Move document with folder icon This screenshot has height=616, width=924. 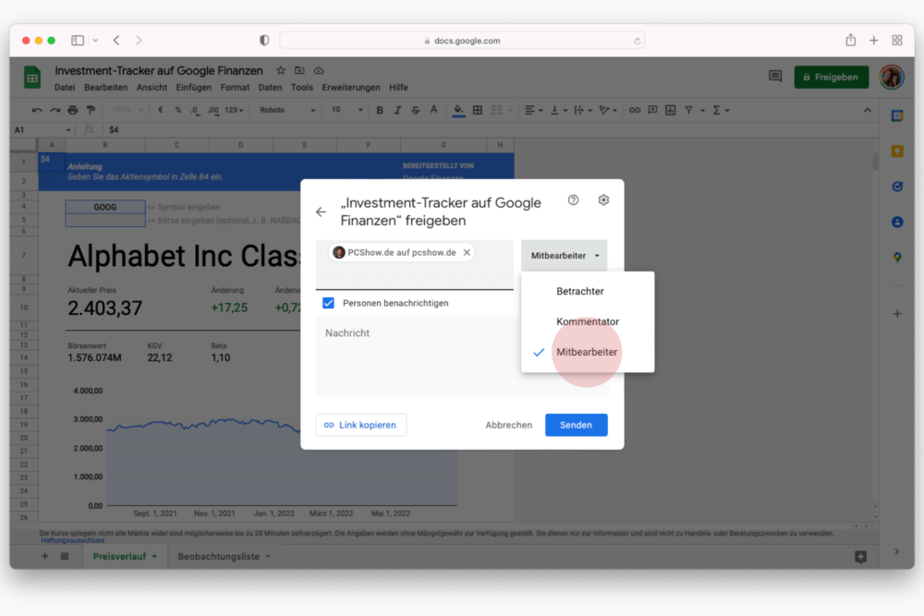pos(299,71)
